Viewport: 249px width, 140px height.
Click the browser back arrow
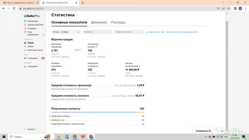[x=3, y=8]
